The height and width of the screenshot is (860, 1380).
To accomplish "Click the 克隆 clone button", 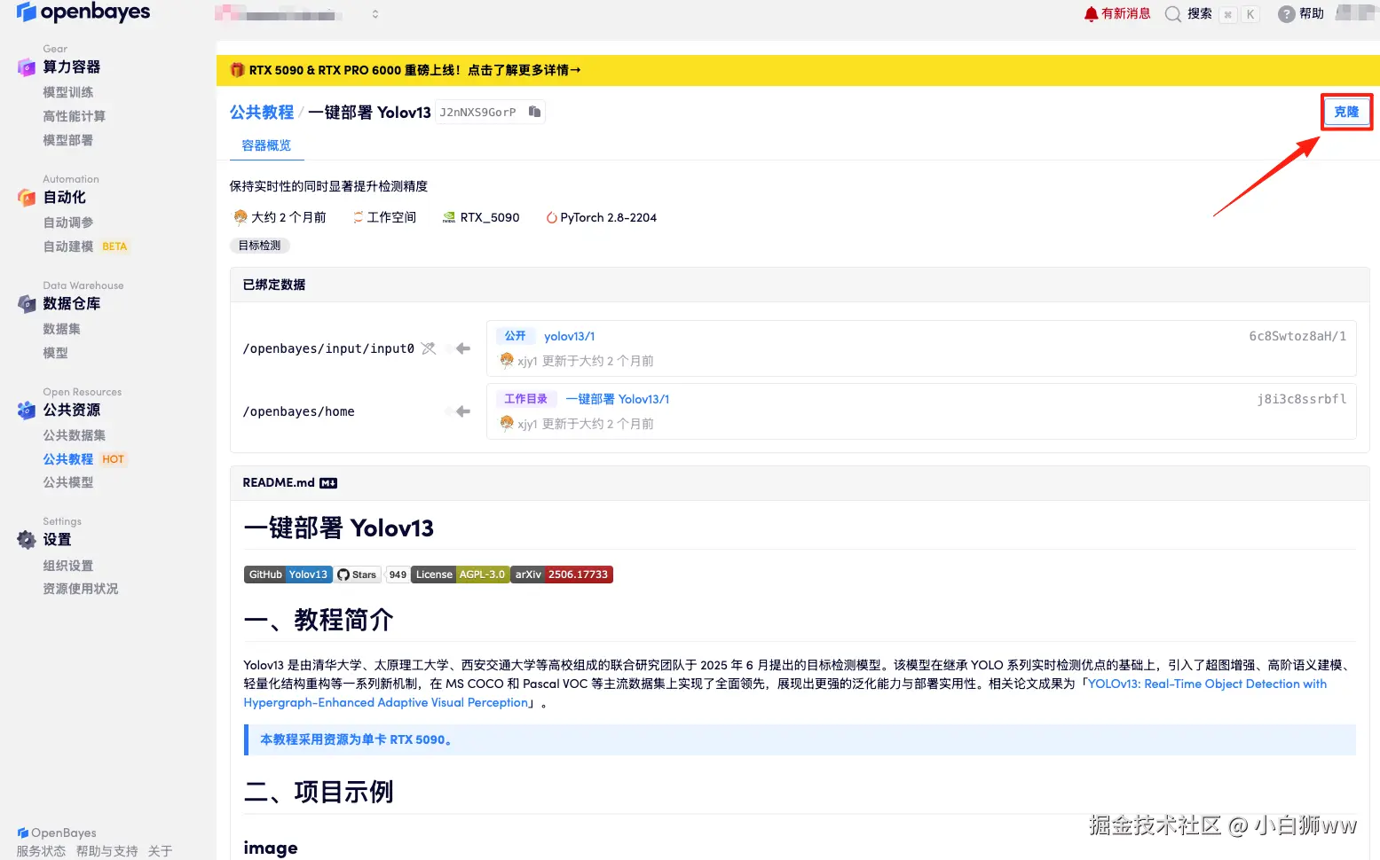I will (x=1346, y=112).
